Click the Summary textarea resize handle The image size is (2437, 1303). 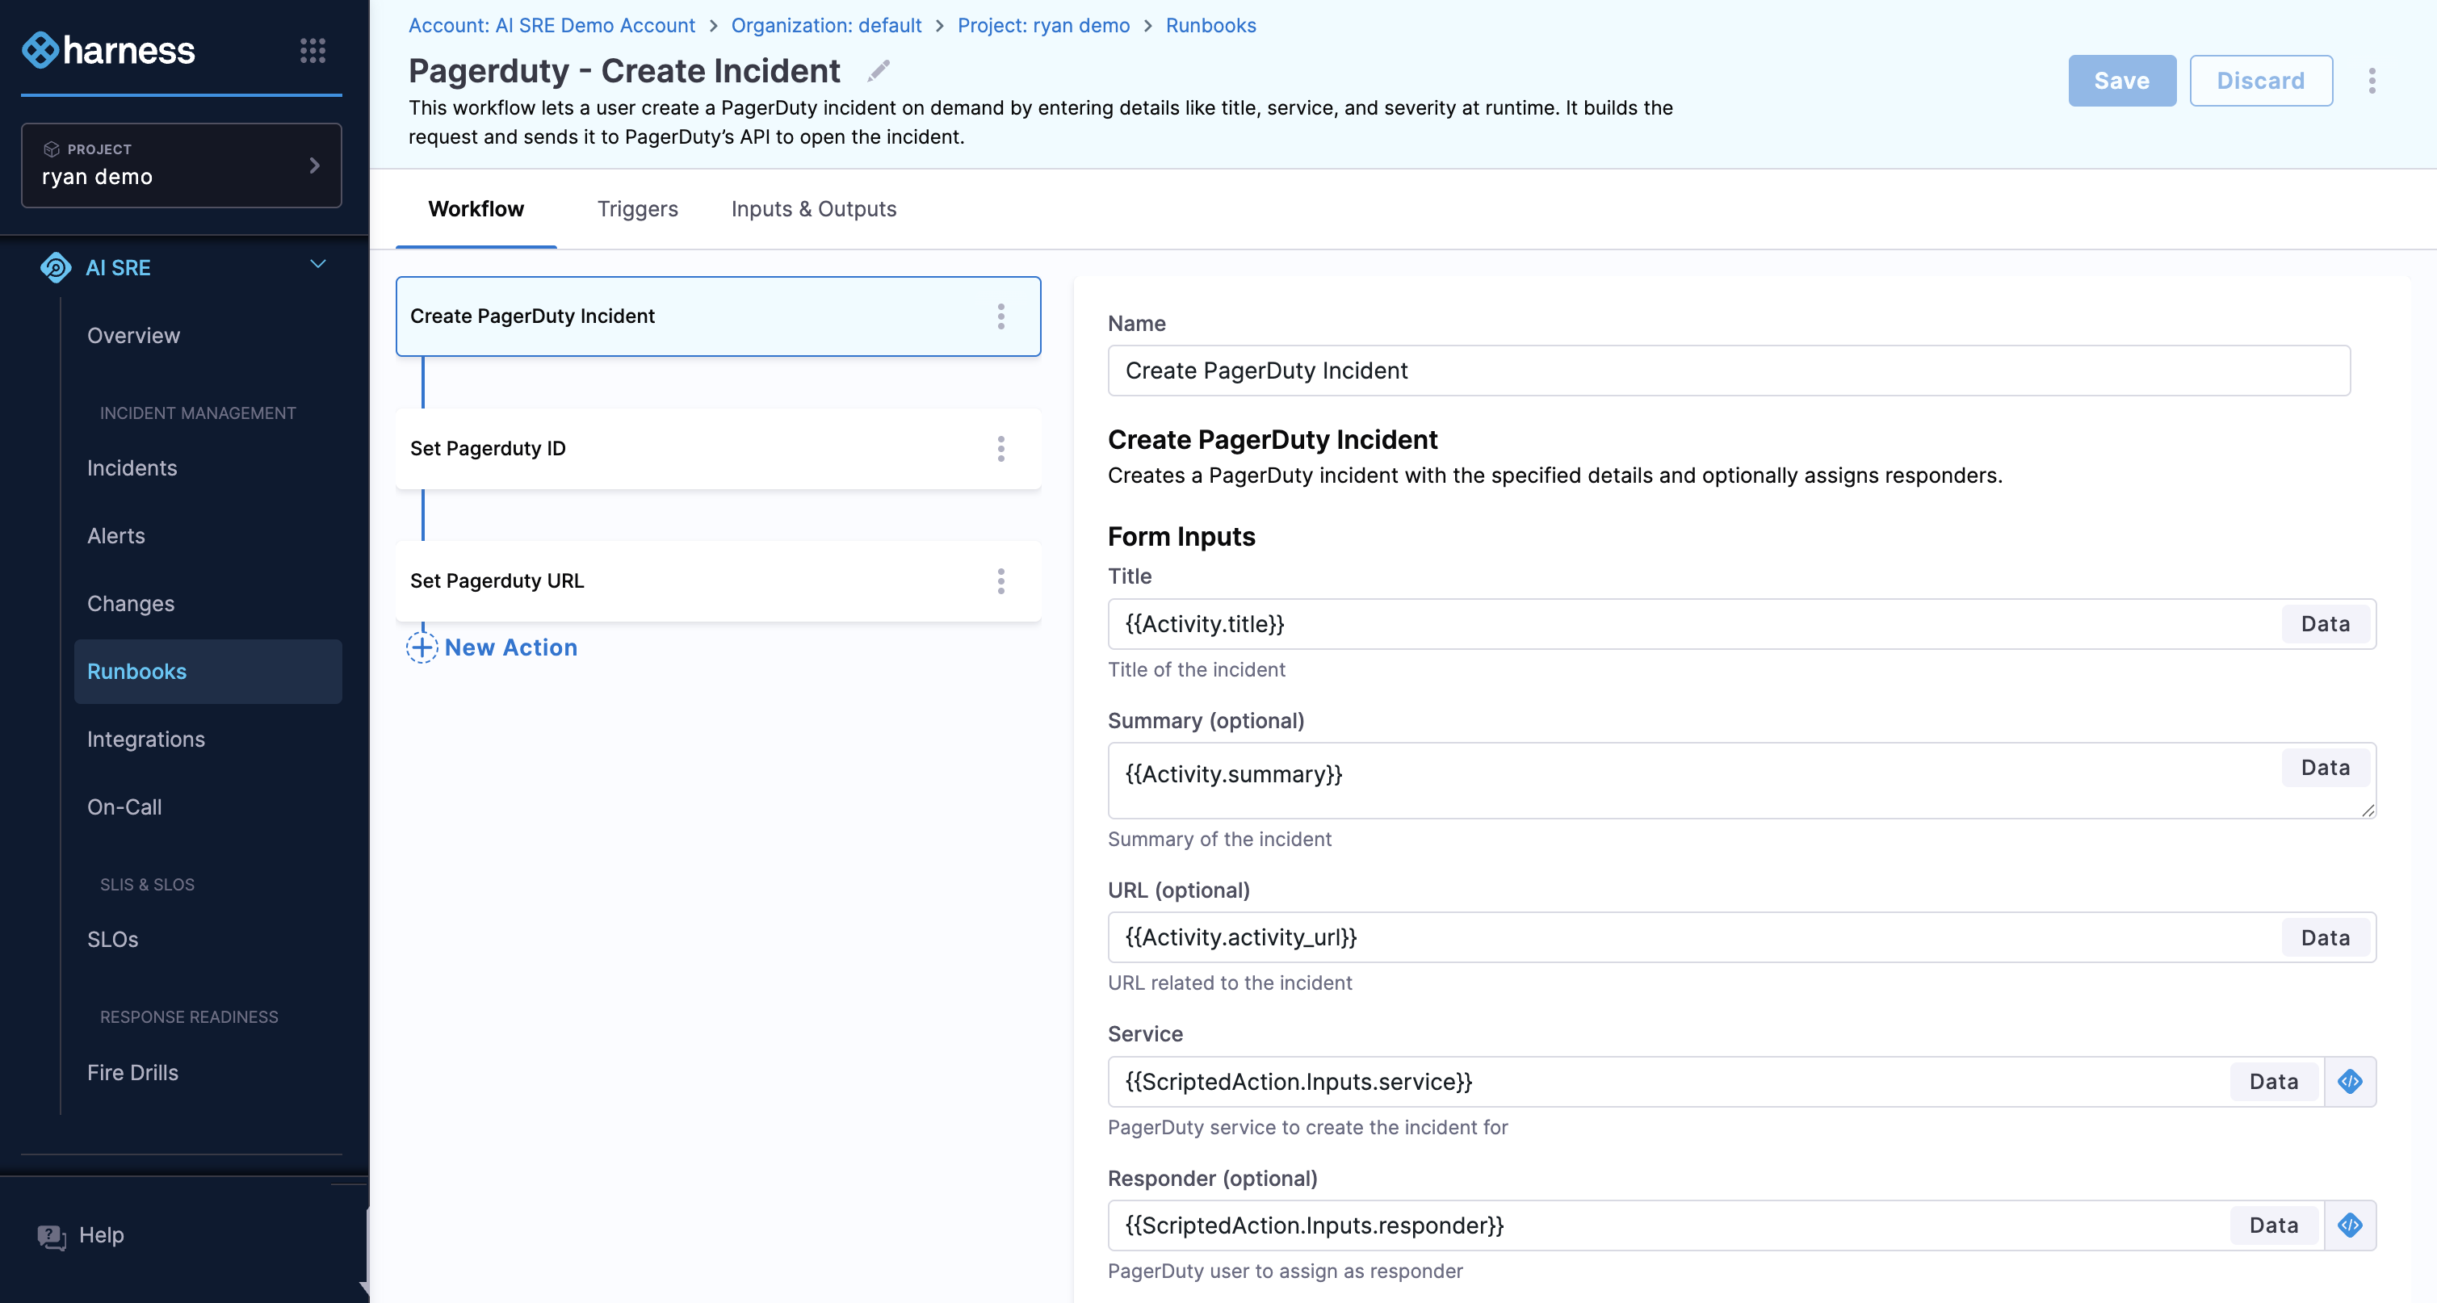pyautogui.click(x=2367, y=810)
